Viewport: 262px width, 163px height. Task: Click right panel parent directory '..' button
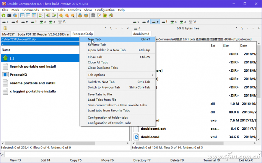click(x=247, y=28)
